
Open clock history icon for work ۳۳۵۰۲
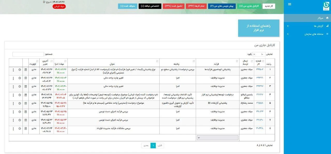tap(20, 70)
